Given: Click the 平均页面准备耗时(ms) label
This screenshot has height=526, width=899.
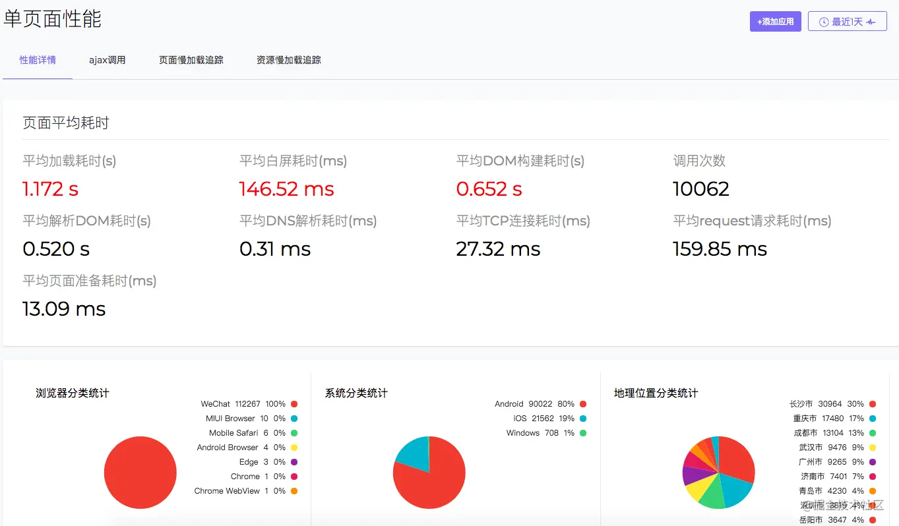Looking at the screenshot, I should [90, 281].
